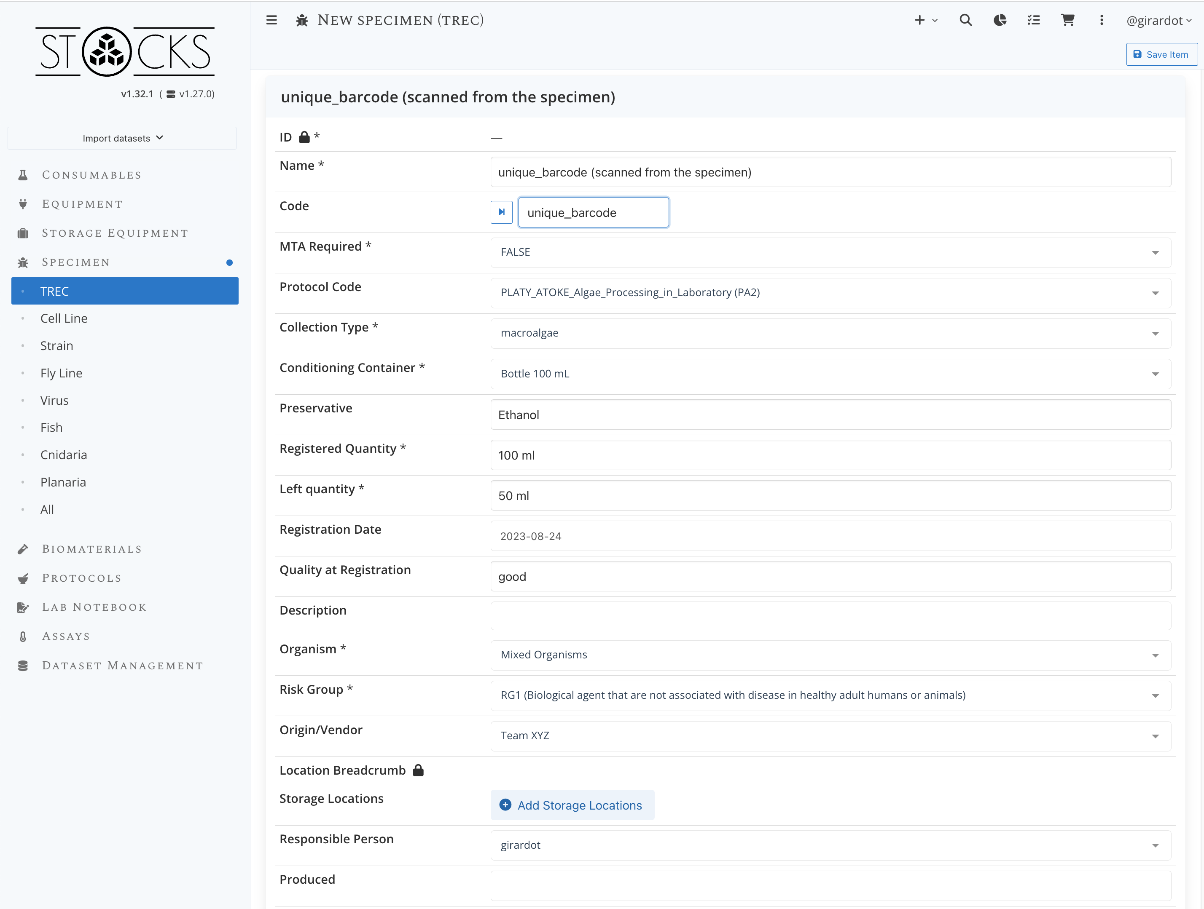Click the Preservative input field
The width and height of the screenshot is (1204, 909).
(x=830, y=414)
